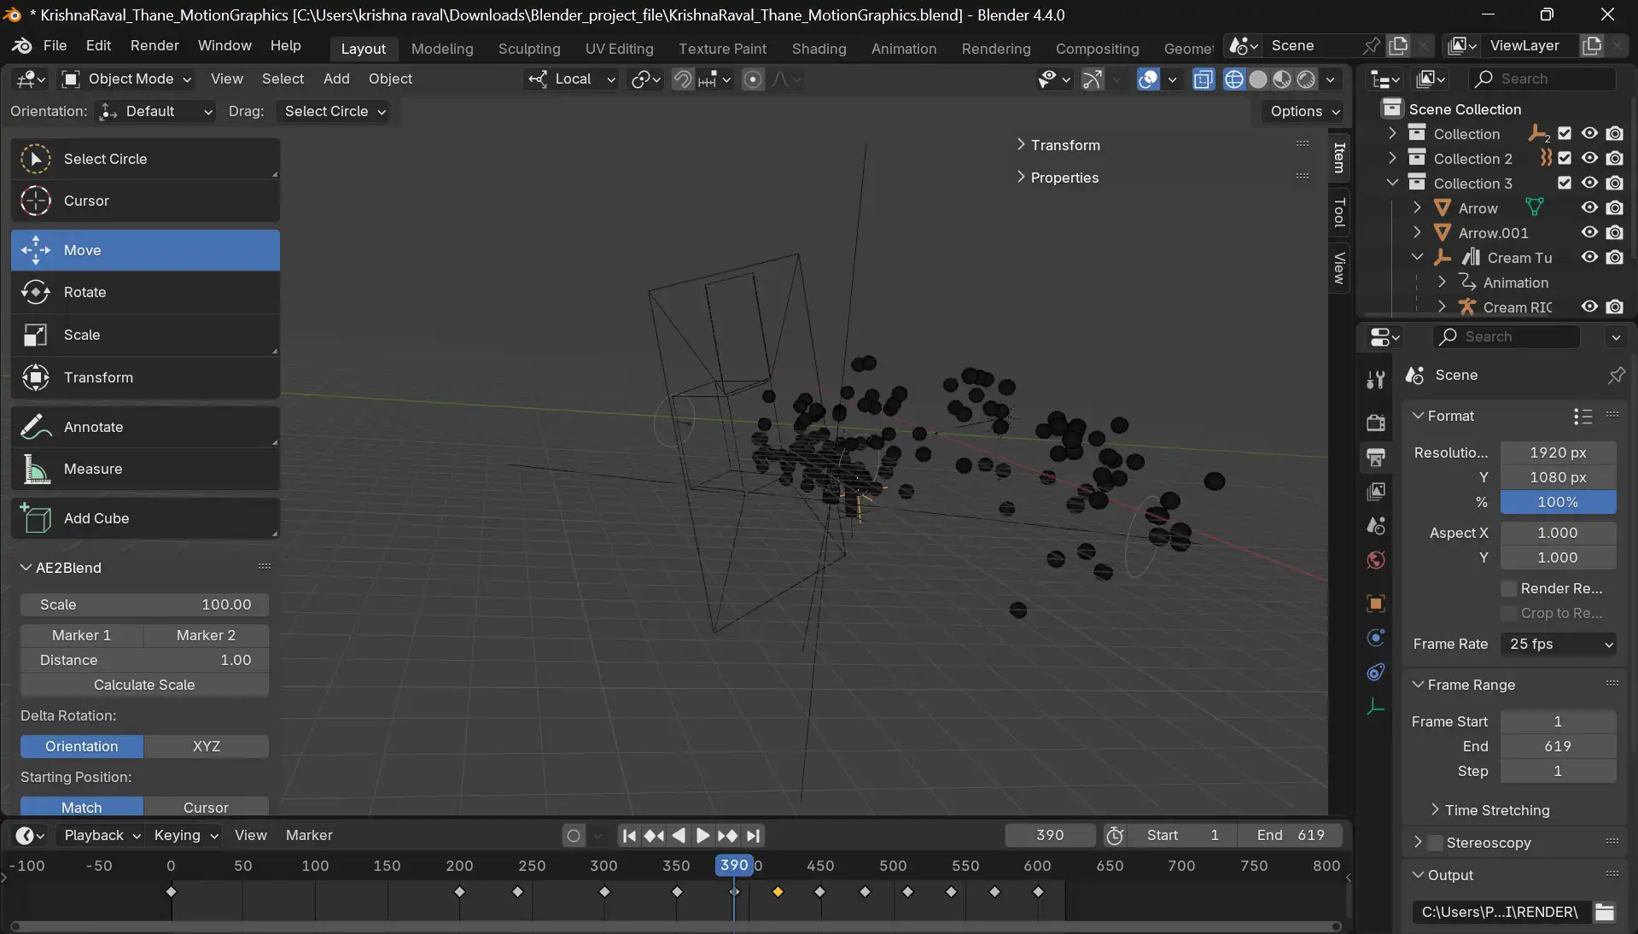
Task: Enable the Render Region checkbox
Action: 1508,588
